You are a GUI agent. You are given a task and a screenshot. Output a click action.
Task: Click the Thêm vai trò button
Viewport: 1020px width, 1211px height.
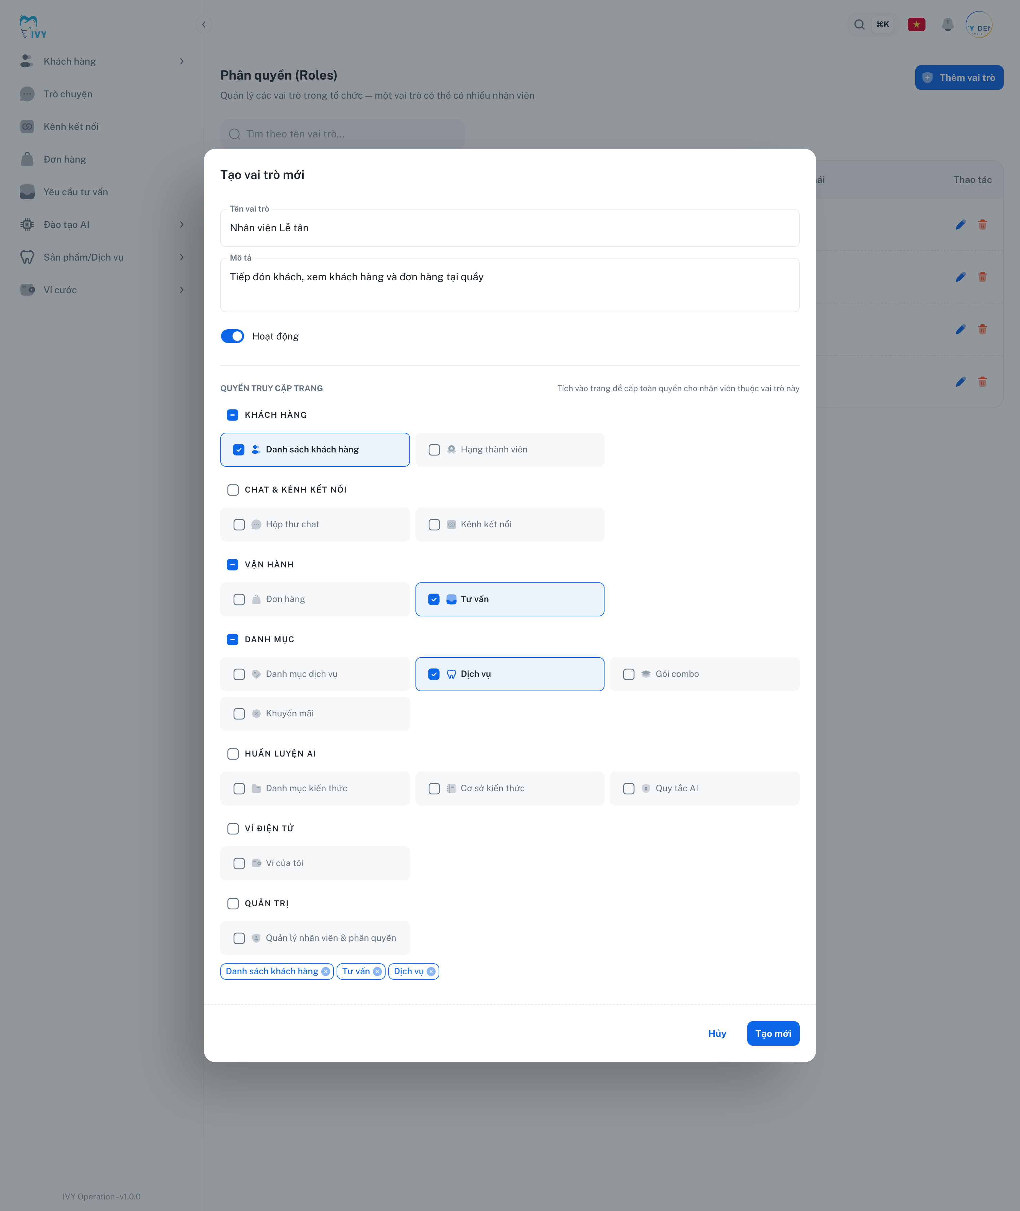(x=959, y=78)
